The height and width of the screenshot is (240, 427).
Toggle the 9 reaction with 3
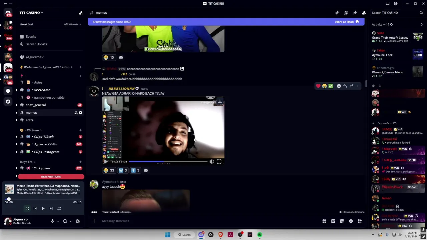click(x=135, y=170)
